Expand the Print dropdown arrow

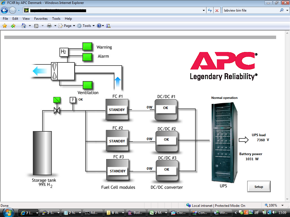[x=55, y=26]
